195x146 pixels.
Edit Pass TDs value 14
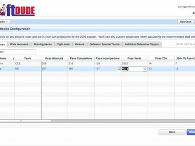point(161,64)
